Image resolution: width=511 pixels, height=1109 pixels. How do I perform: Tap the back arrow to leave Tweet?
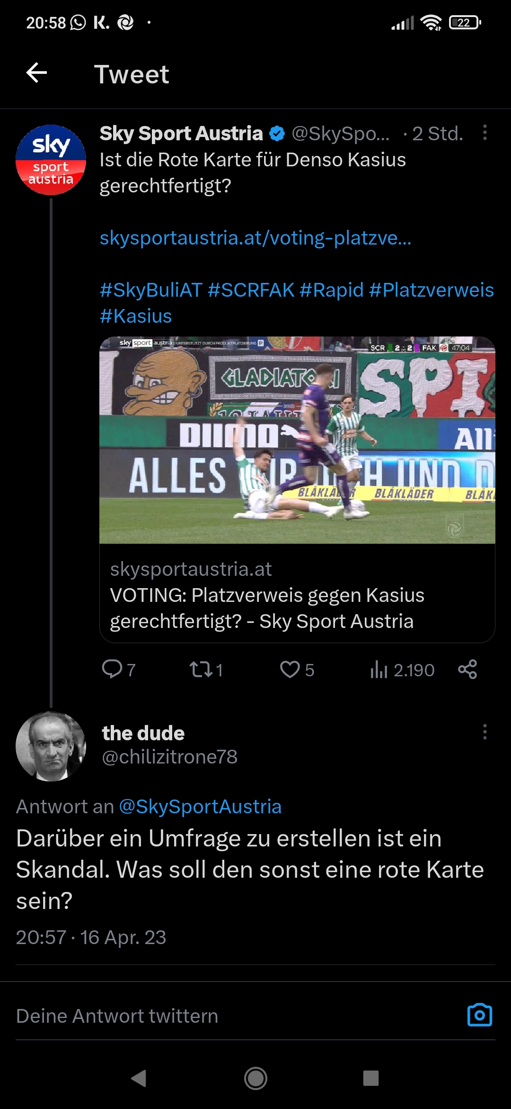pos(36,73)
